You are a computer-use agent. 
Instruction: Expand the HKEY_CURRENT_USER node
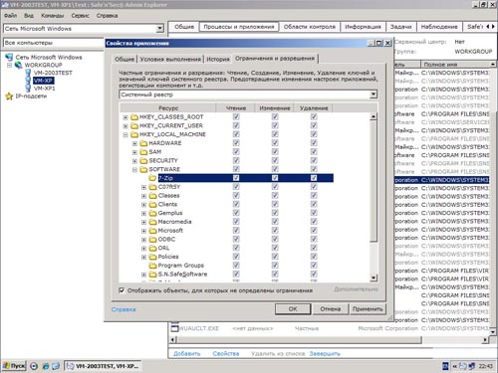pyautogui.click(x=125, y=126)
